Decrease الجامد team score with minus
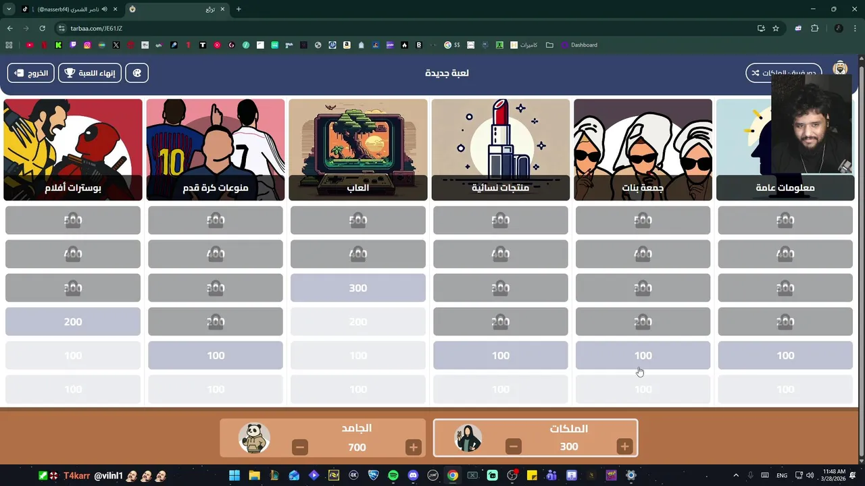 point(300,447)
